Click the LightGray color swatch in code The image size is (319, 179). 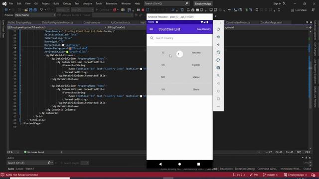tap(63, 45)
